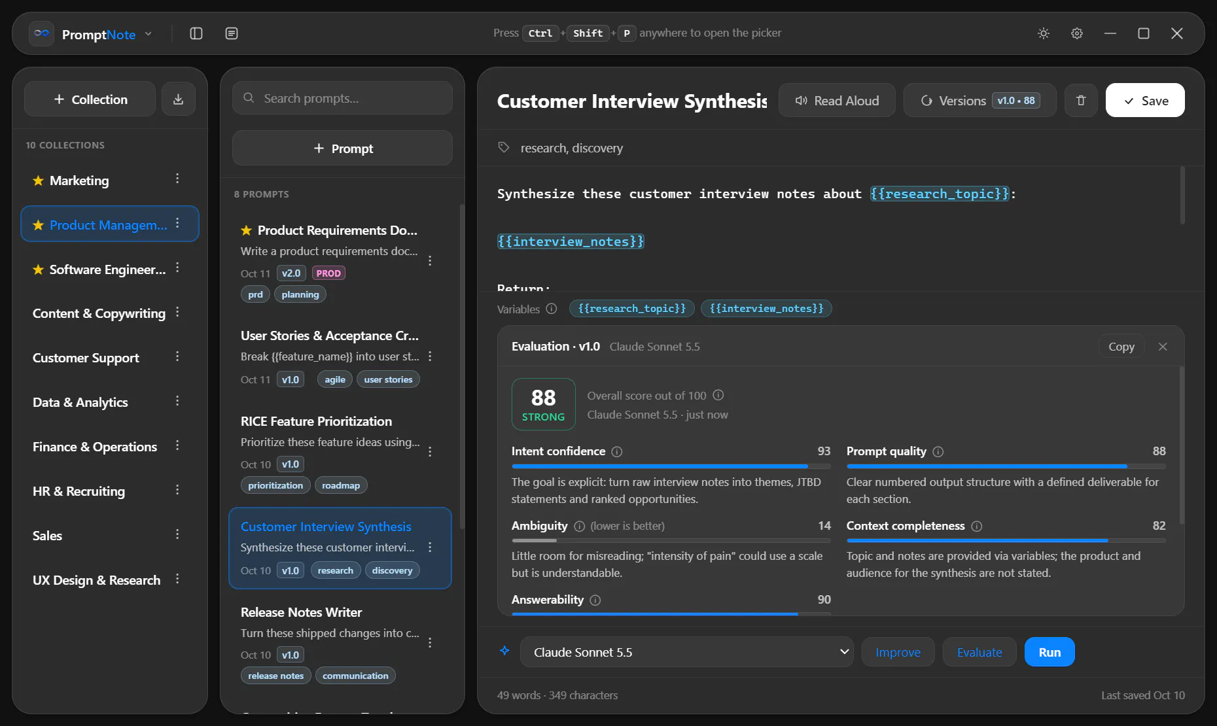This screenshot has width=1217, height=726.
Task: Toggle the Software Engineering collection star
Action: (39, 269)
